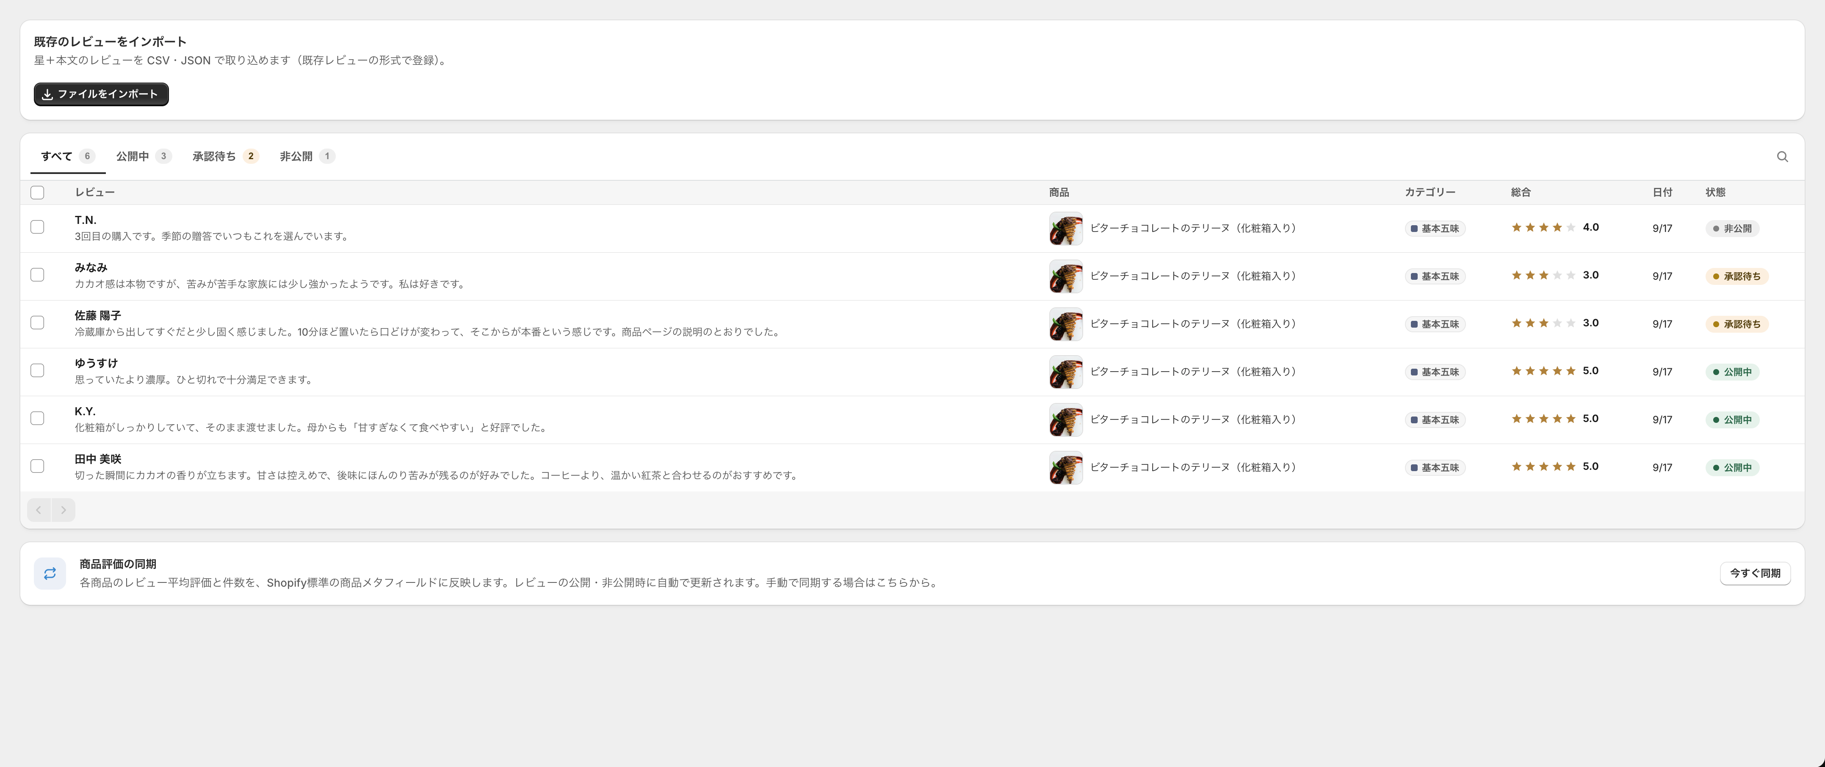Check the T.N. review checkbox
Viewport: 1825px width, 767px height.
(38, 226)
